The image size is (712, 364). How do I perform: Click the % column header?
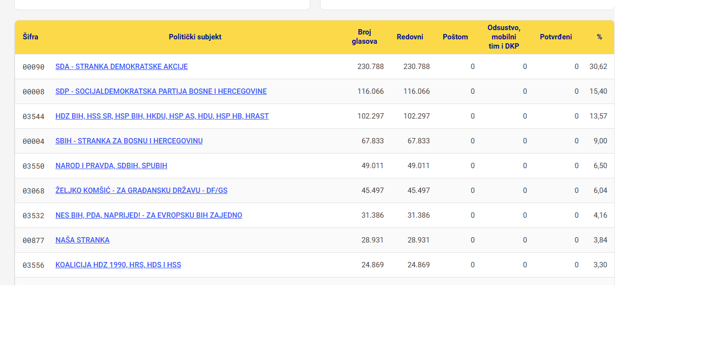(600, 37)
